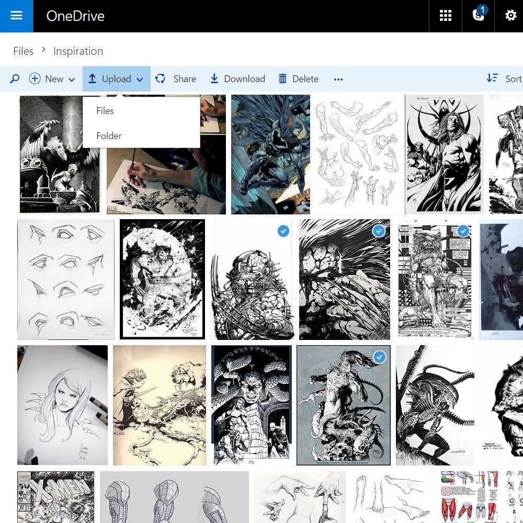This screenshot has width=523, height=523.
Task: Open the Spider-Man head grid thumbnail
Action: [175, 497]
